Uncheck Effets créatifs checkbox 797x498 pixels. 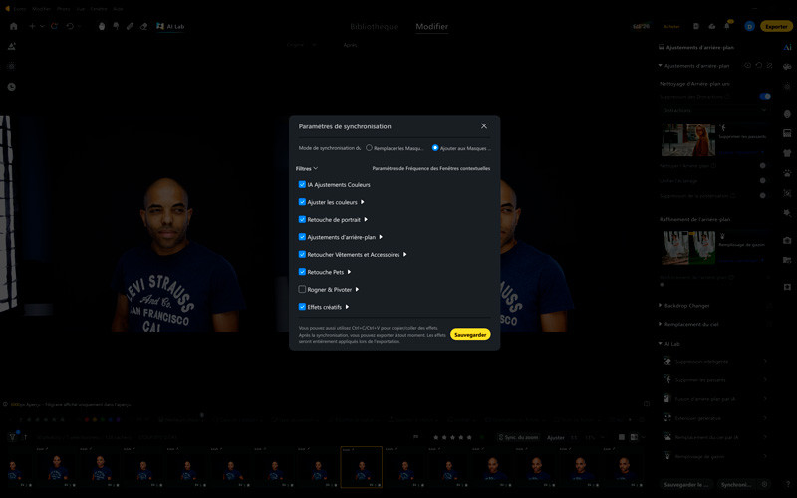coord(302,307)
